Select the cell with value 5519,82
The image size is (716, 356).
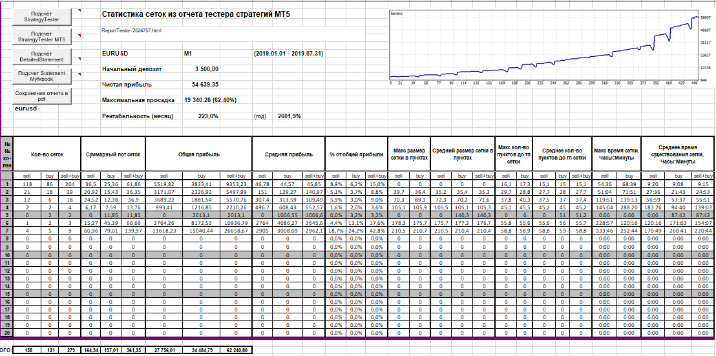click(164, 183)
